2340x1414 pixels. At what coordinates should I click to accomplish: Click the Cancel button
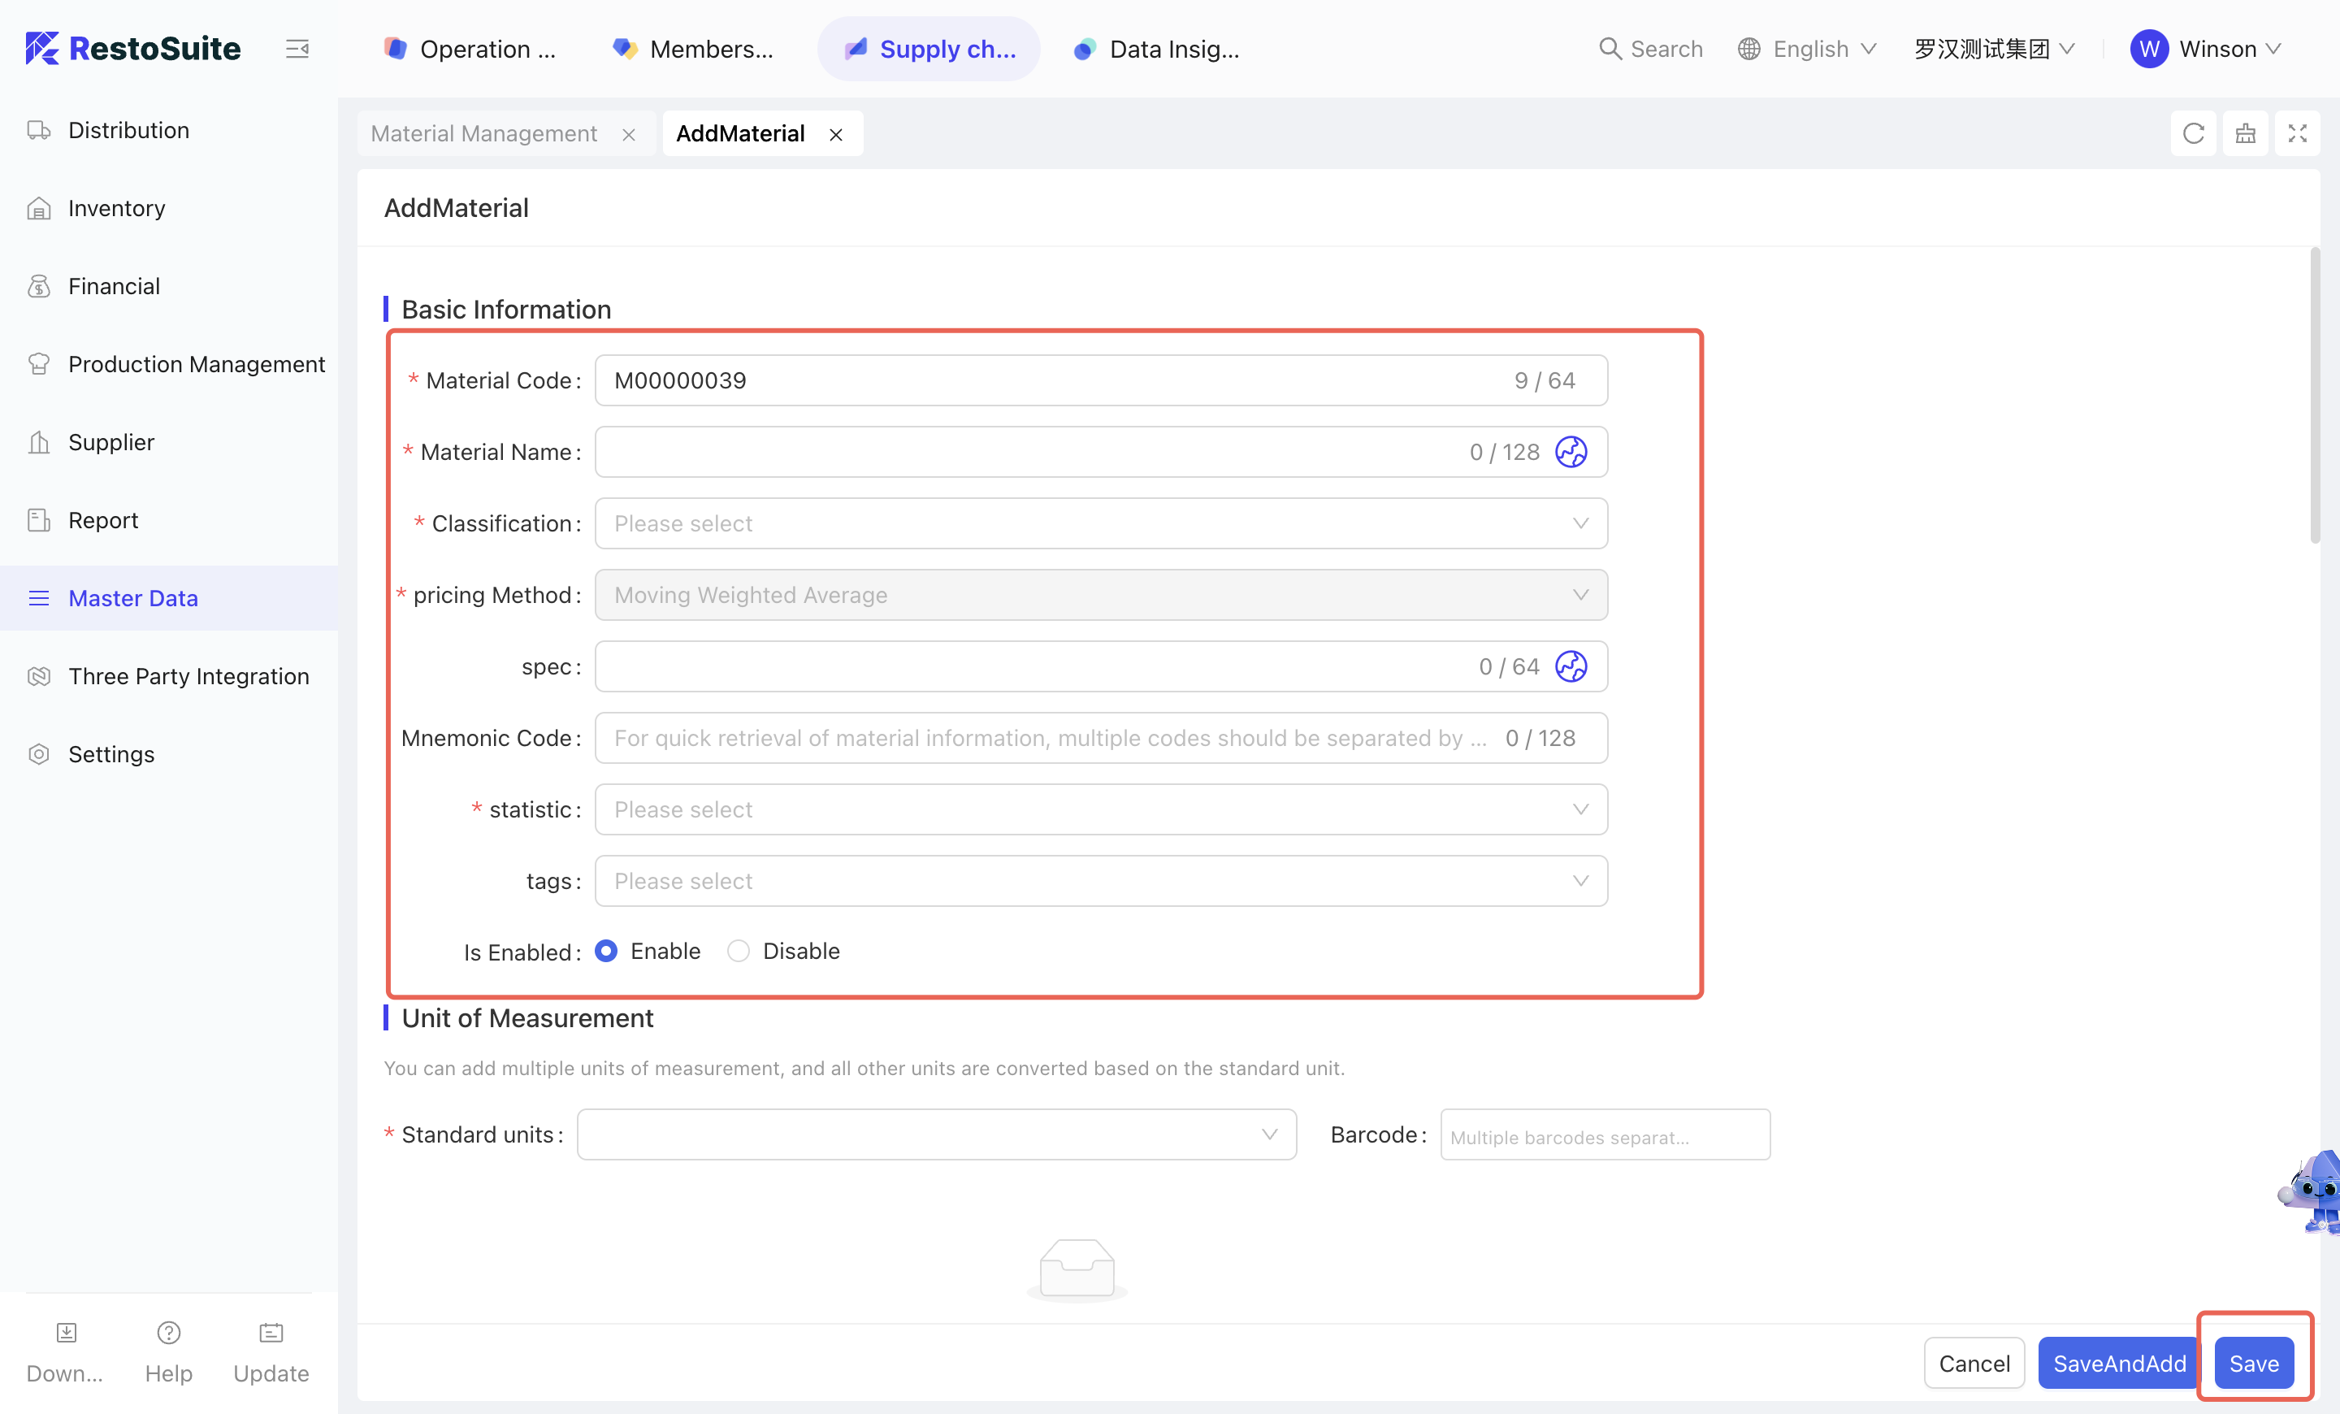click(1974, 1363)
